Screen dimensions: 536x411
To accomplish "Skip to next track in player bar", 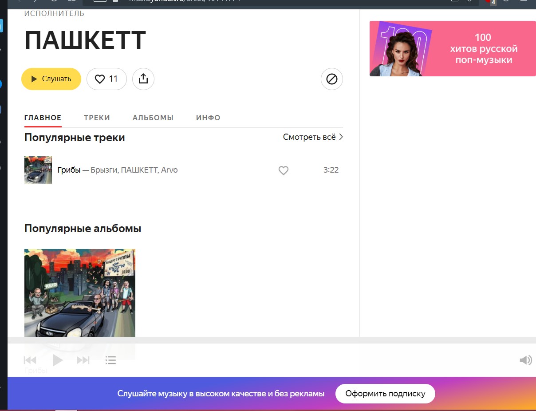I will 83,360.
